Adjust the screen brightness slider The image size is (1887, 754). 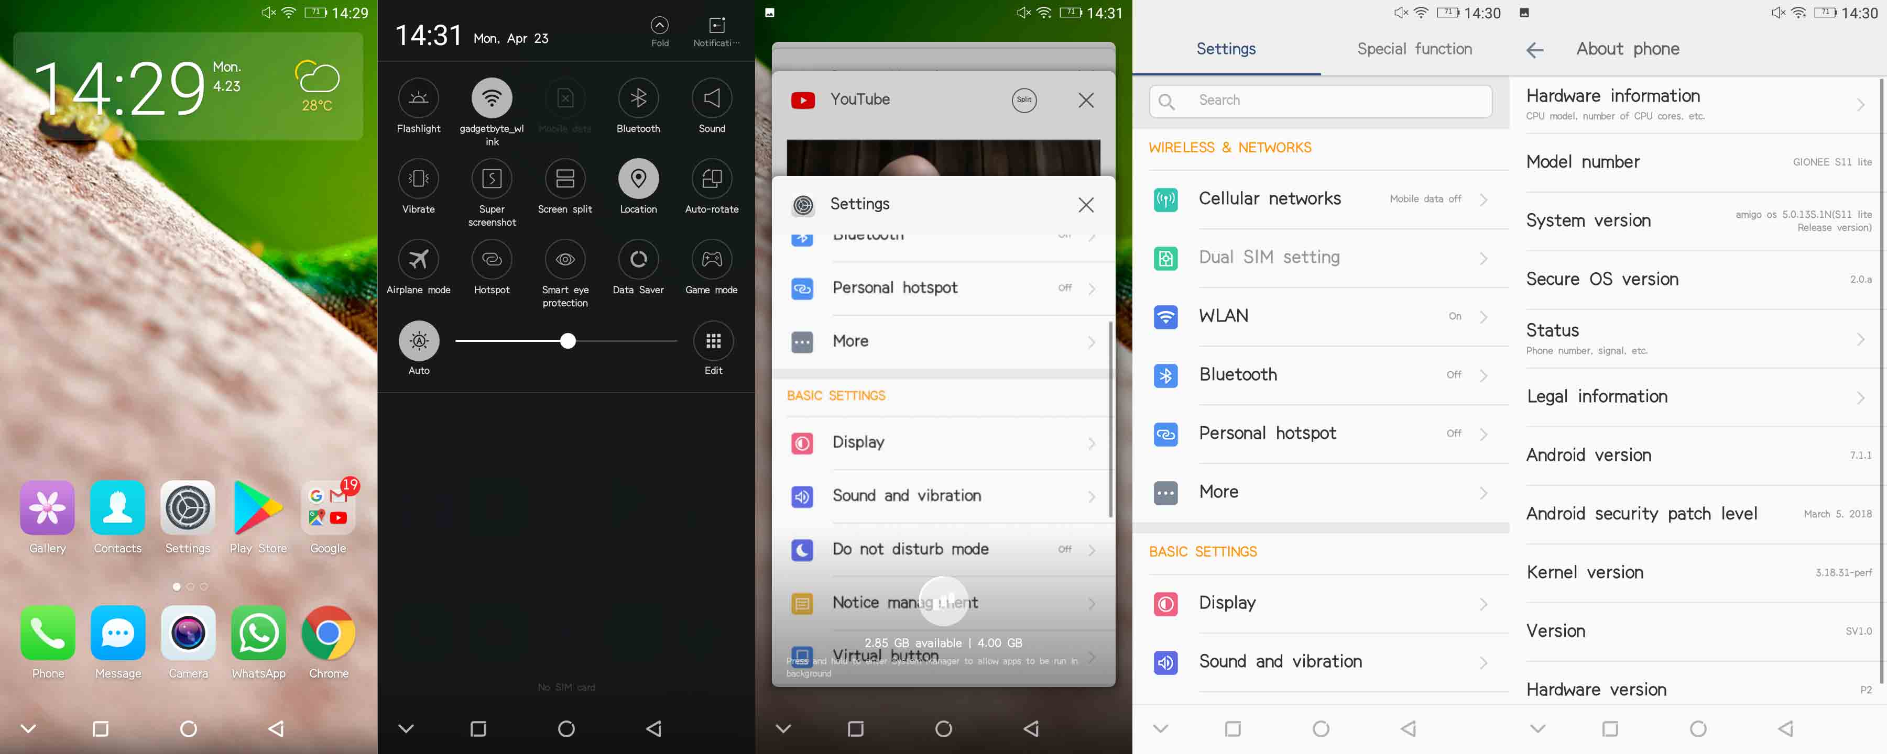[x=568, y=340]
